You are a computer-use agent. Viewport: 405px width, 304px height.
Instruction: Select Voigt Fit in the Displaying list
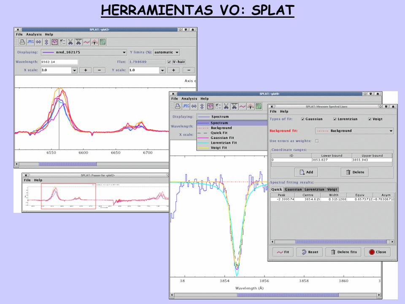click(232, 148)
